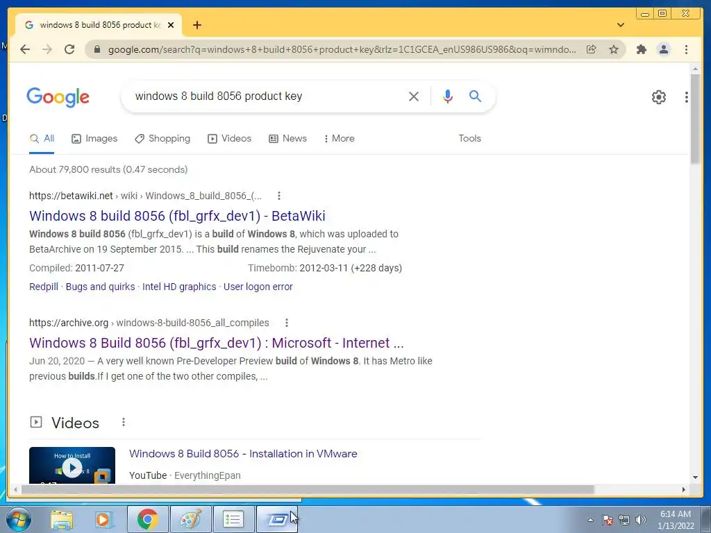Click the vertical scrollbar thumb

click(695, 119)
